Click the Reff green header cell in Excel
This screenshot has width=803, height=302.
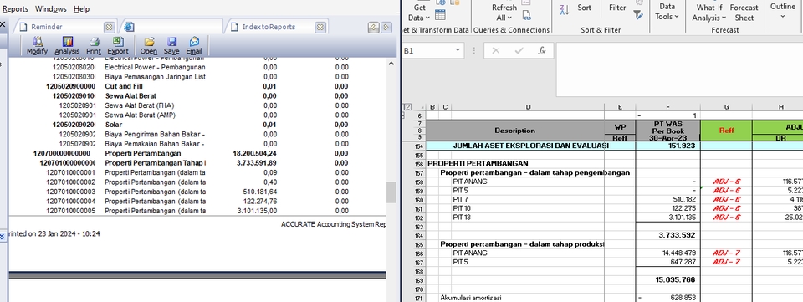[x=726, y=130]
